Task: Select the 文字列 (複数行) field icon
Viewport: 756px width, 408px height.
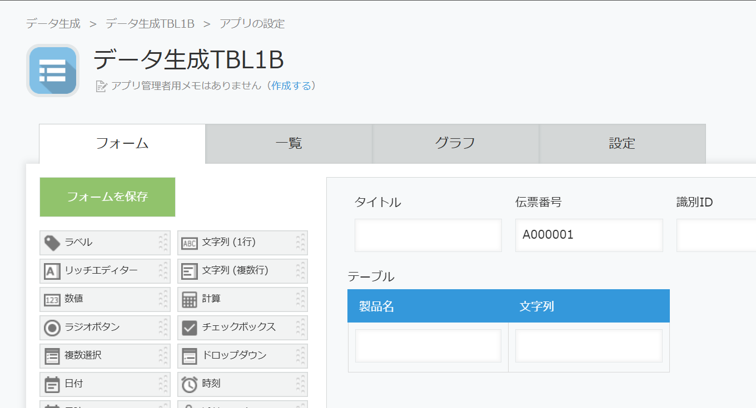Action: 190,271
